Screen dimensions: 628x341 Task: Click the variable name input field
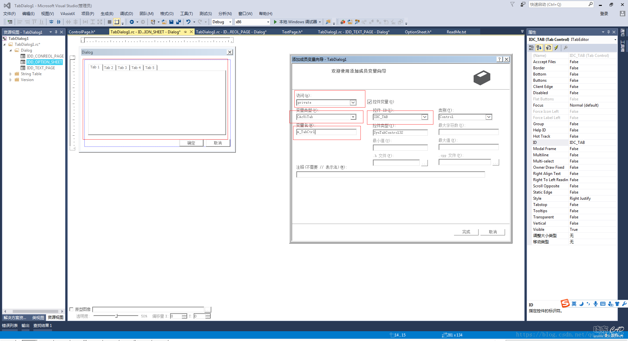click(326, 132)
